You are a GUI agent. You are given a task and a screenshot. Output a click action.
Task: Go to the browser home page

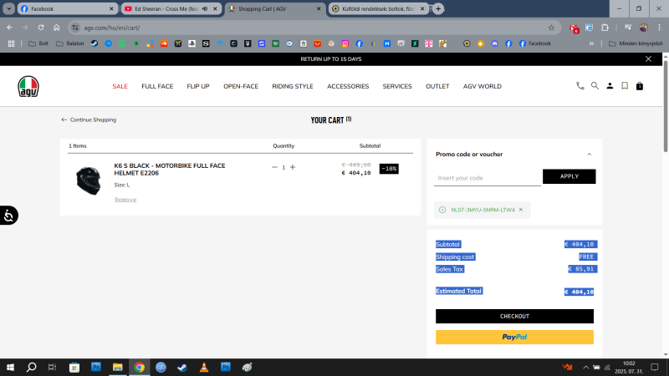(57, 28)
